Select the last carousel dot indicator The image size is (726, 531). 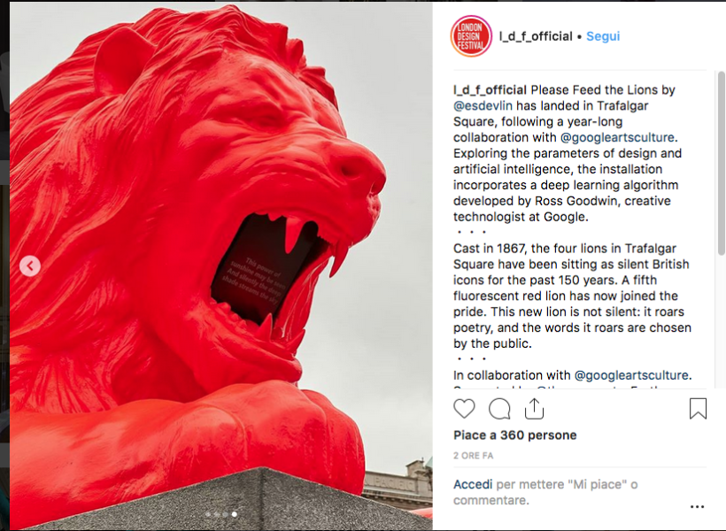[235, 514]
